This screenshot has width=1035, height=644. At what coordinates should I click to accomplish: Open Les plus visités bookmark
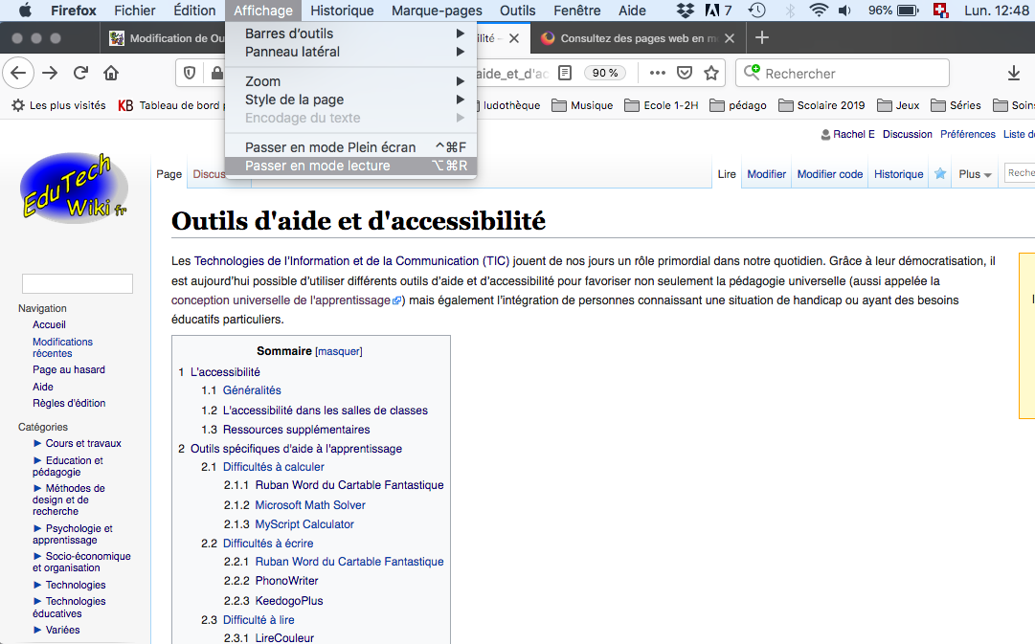(x=58, y=105)
